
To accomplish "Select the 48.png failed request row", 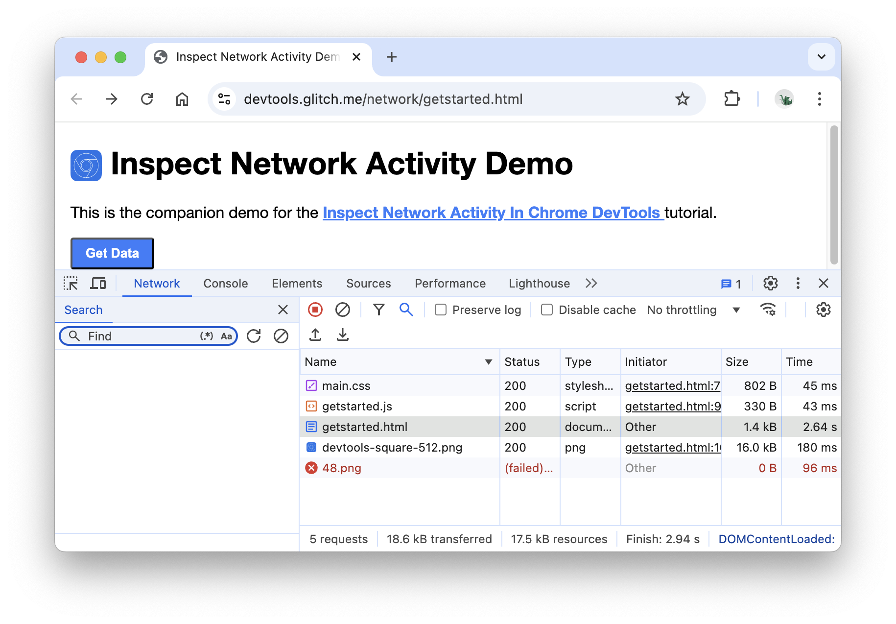I will (341, 468).
